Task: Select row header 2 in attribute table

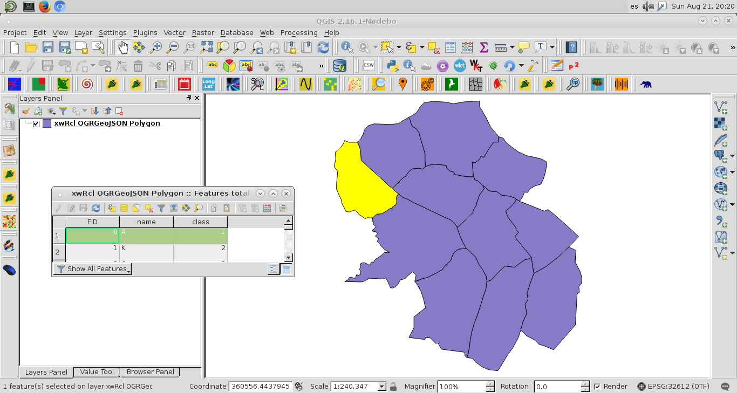Action: (59, 252)
